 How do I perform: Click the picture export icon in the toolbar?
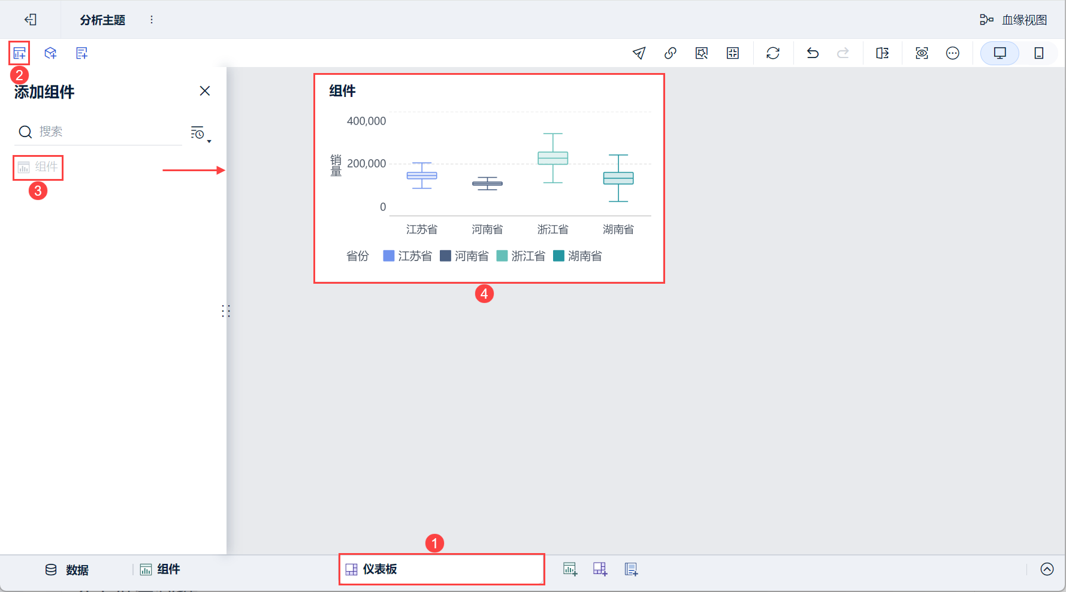pyautogui.click(x=702, y=53)
